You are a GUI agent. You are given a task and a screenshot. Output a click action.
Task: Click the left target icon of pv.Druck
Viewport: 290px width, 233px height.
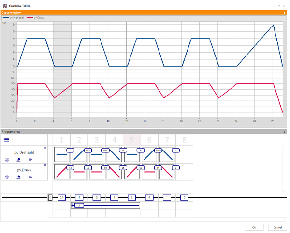point(7,177)
